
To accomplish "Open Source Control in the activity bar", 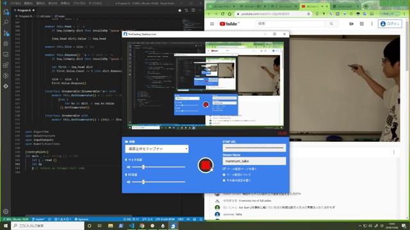I will pos(6,33).
